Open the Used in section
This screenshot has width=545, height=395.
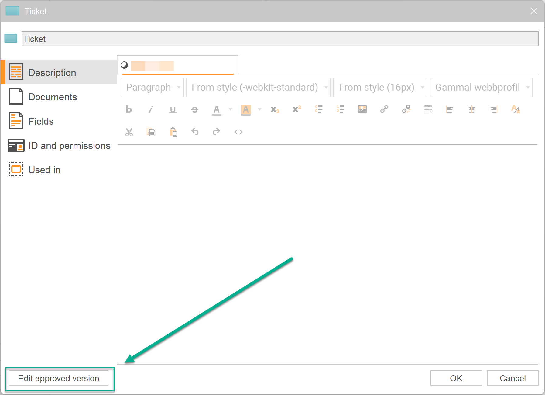pyautogui.click(x=44, y=170)
